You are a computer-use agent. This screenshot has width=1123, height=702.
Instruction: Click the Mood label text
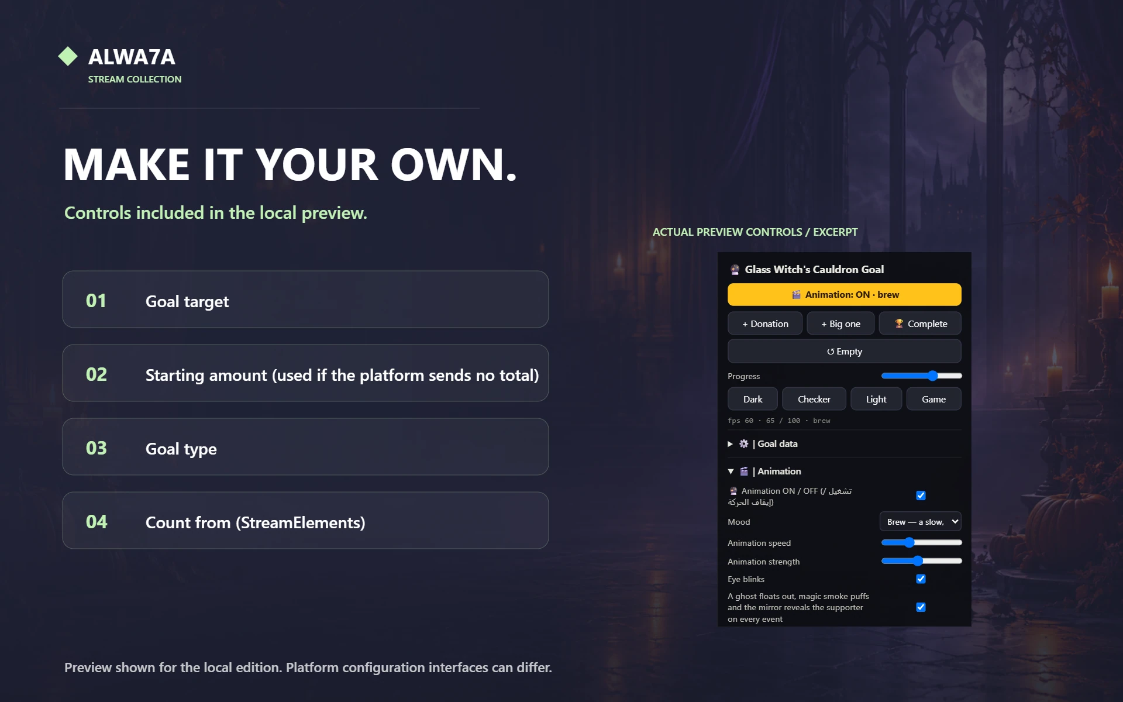[739, 522]
